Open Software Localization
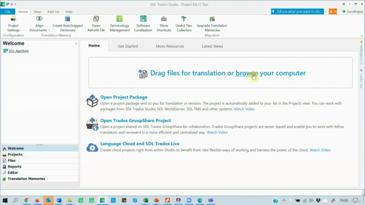This screenshot has height=205, width=365. 143,24
